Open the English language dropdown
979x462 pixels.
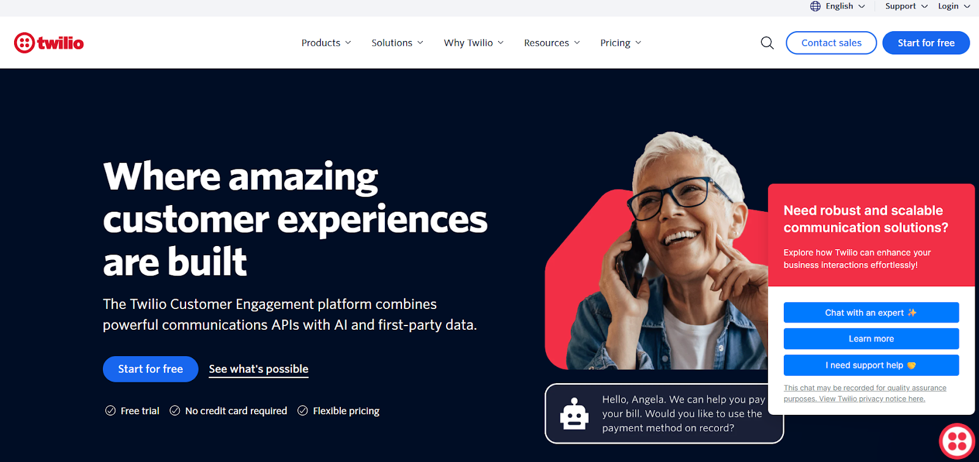tap(838, 6)
